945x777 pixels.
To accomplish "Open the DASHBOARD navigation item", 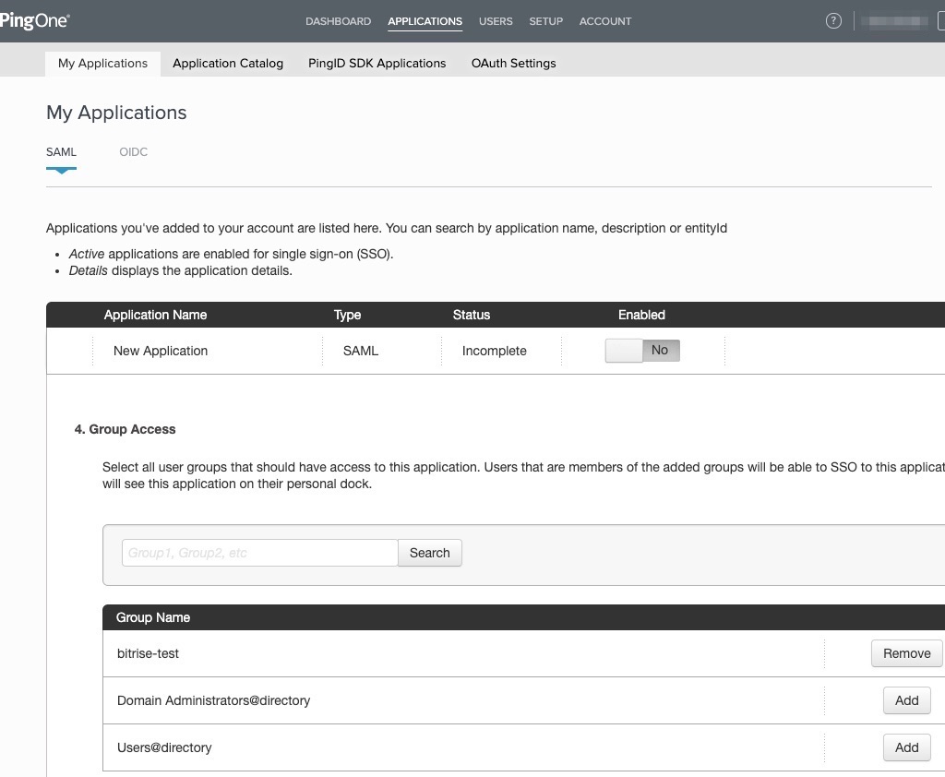I will click(338, 20).
